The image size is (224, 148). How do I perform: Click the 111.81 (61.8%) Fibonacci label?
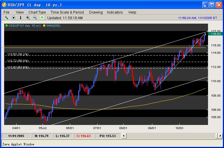18,67
